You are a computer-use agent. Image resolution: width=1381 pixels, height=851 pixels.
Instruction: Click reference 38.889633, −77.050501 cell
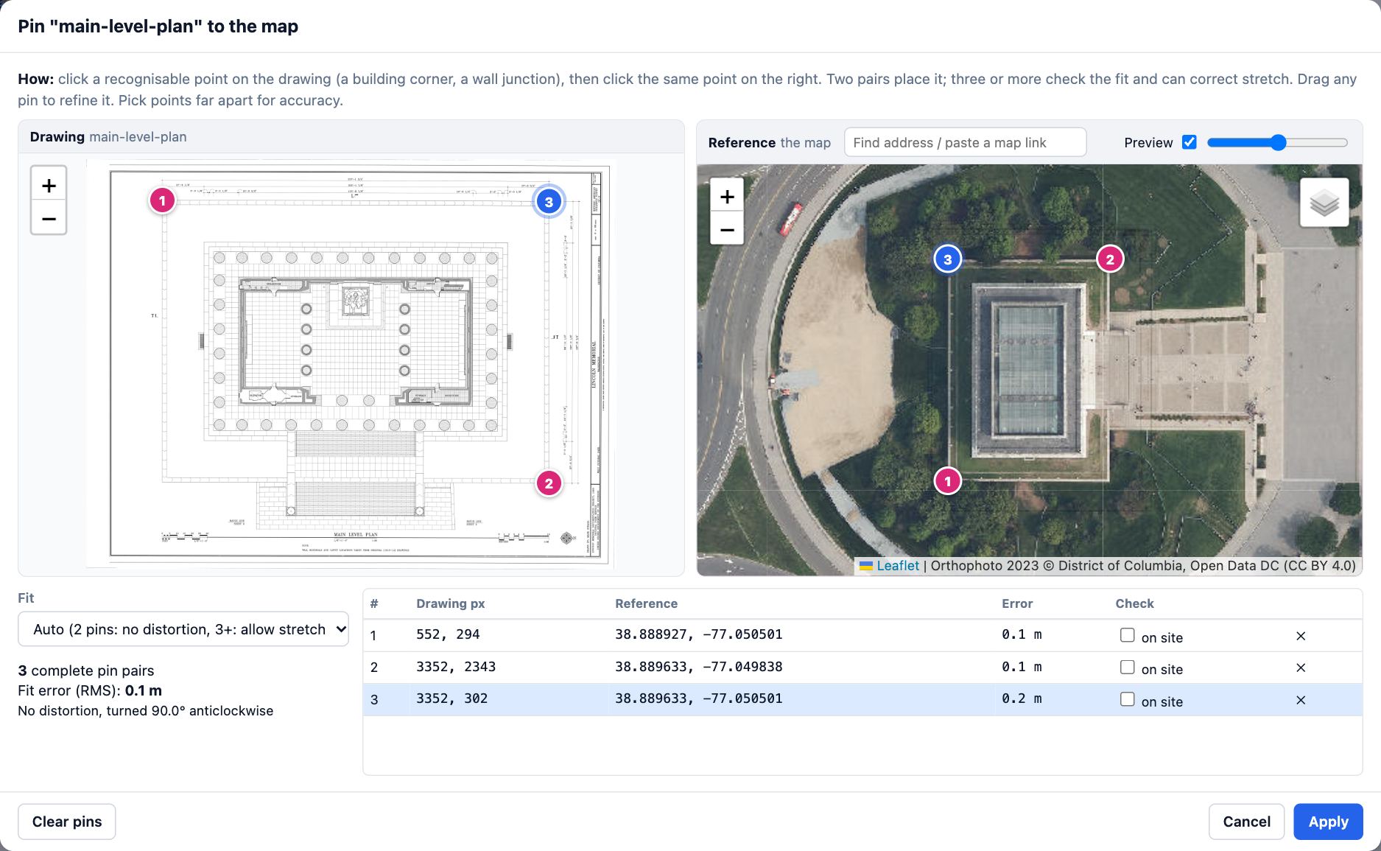698,698
